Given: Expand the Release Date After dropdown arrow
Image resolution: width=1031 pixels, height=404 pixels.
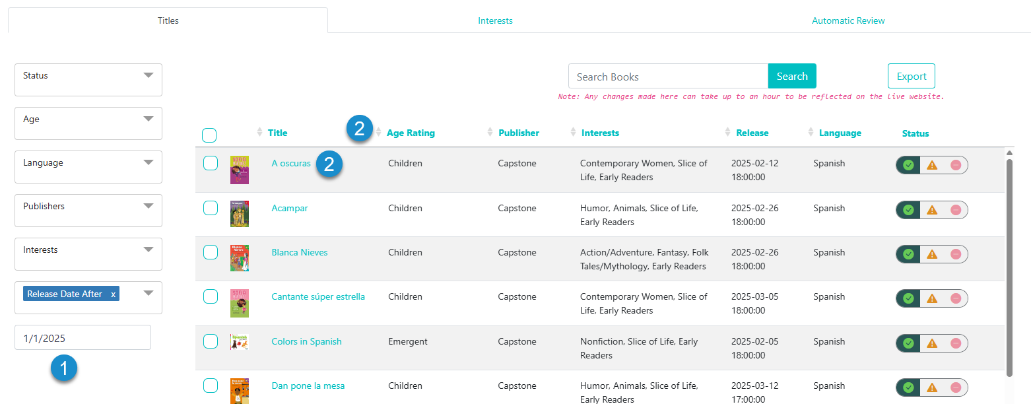Looking at the screenshot, I should click(149, 293).
